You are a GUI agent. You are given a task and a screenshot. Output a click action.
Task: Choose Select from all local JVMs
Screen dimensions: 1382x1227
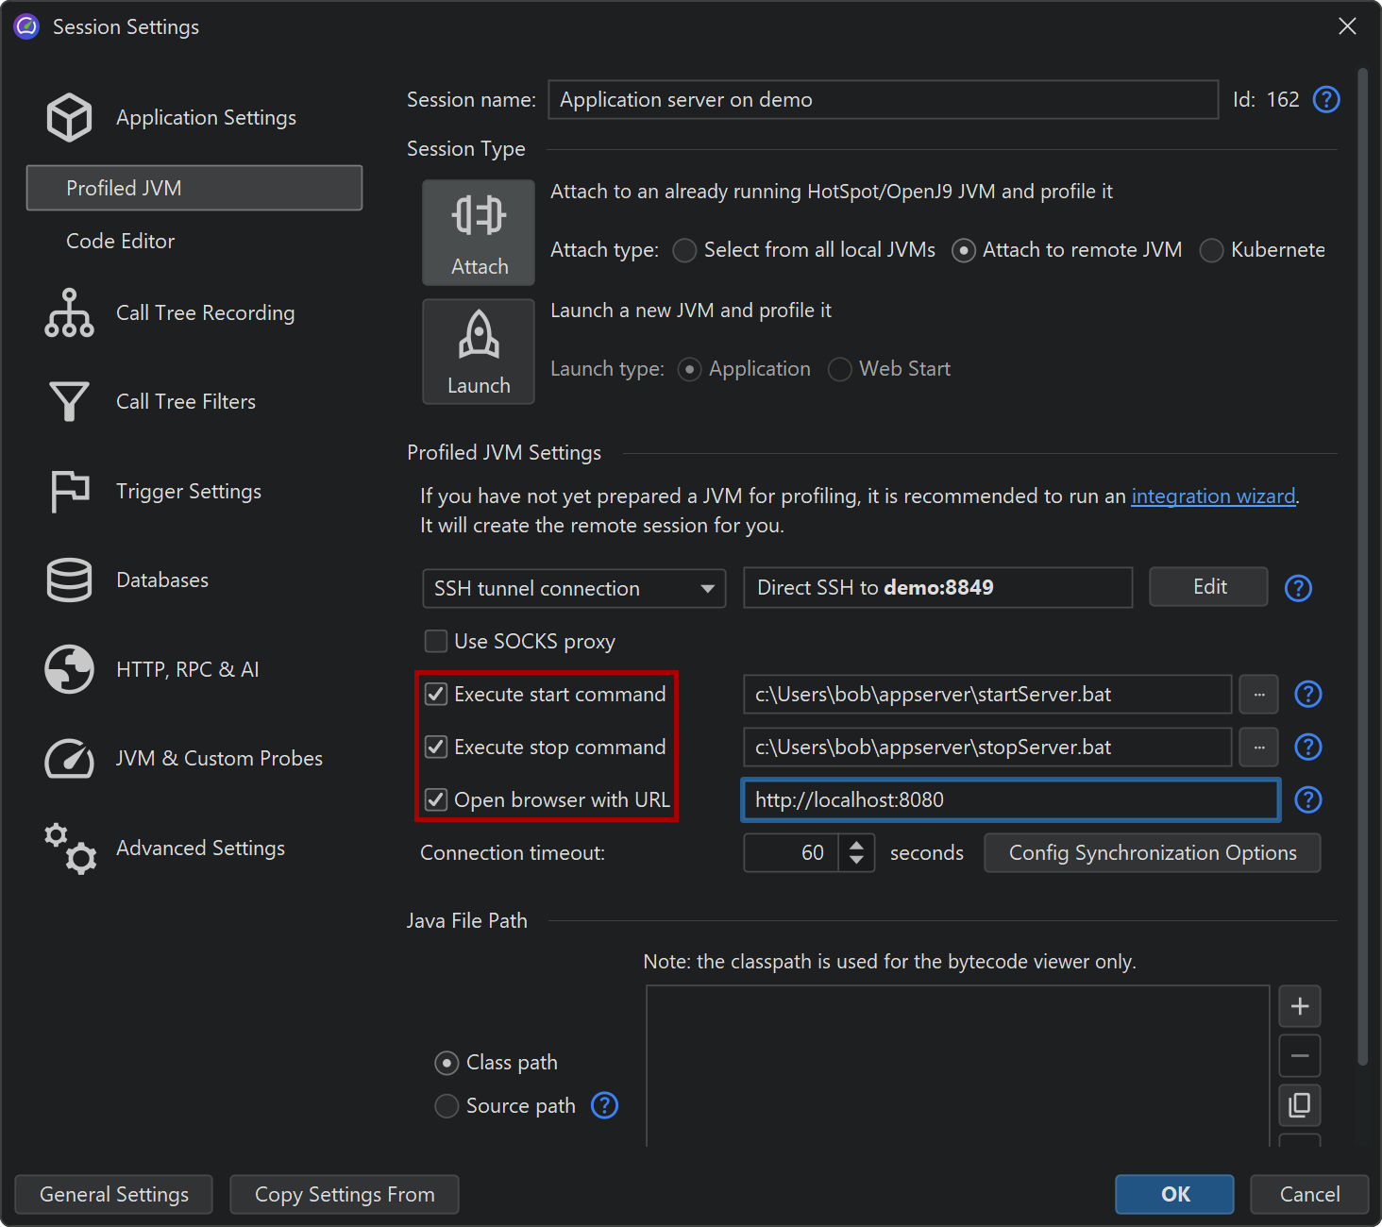point(685,250)
